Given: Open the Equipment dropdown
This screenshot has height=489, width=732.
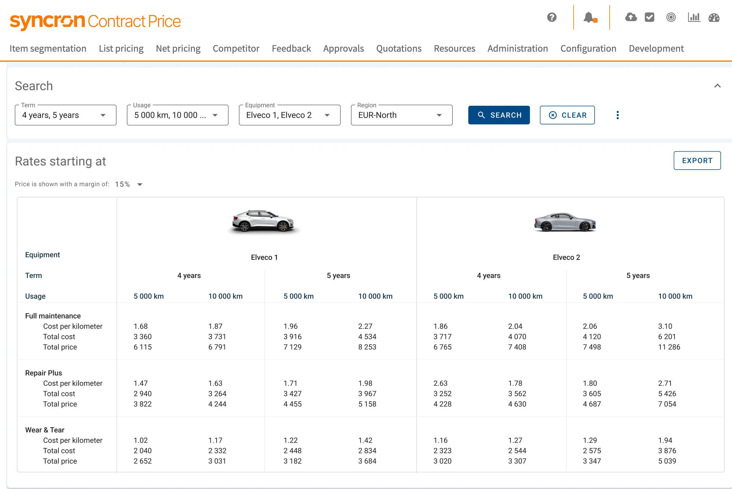Looking at the screenshot, I should point(290,115).
